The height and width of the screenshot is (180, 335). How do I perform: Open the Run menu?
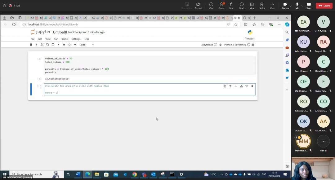56,39
